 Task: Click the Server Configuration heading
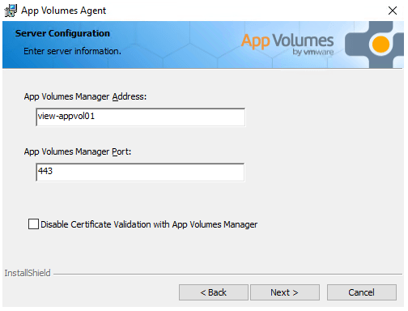click(x=62, y=33)
